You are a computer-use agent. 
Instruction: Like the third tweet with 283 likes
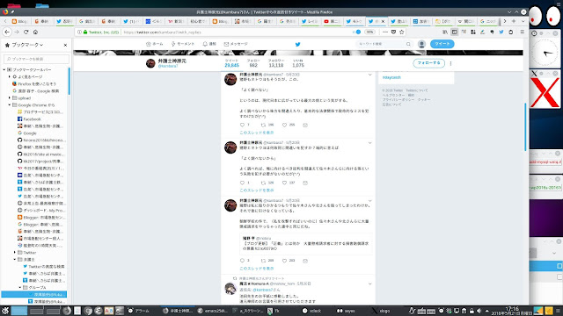(284, 261)
